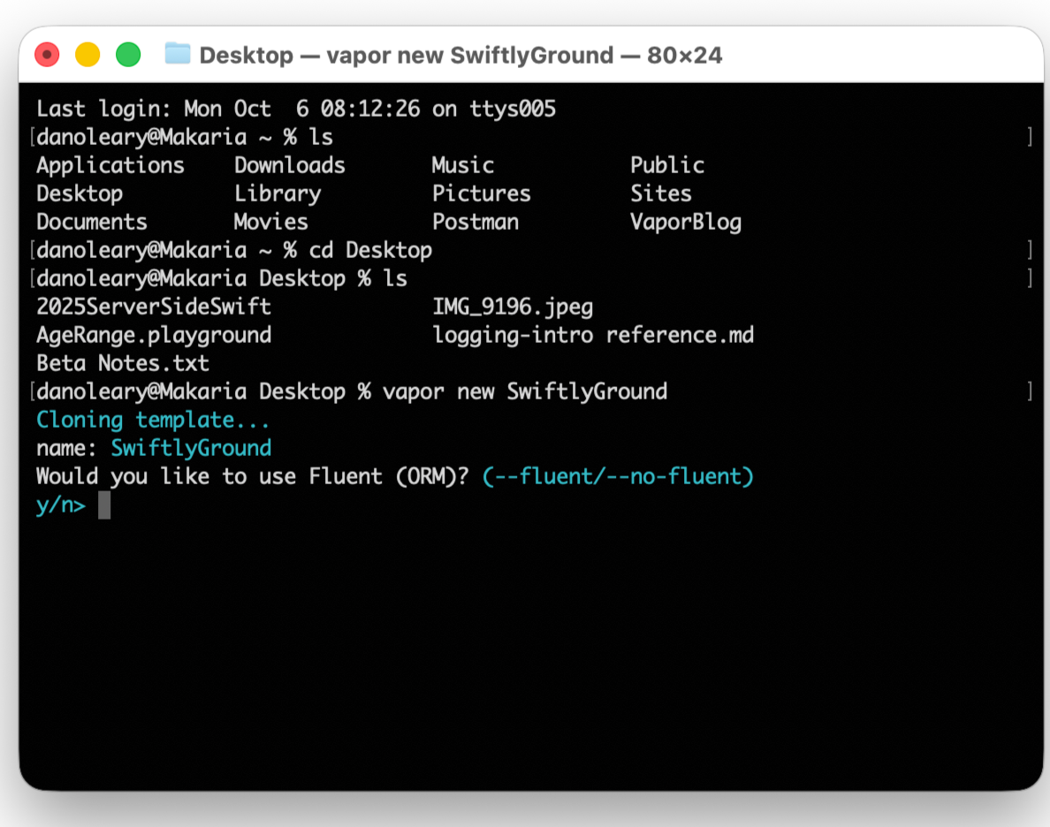
Task: Click the terminal window title text
Action: (460, 55)
